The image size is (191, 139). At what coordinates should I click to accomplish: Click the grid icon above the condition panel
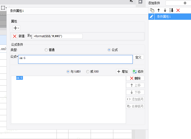point(140,2)
